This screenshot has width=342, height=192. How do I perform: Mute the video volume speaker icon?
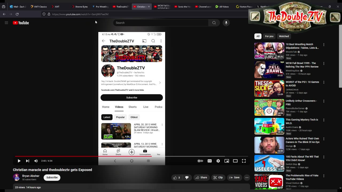coord(36,161)
